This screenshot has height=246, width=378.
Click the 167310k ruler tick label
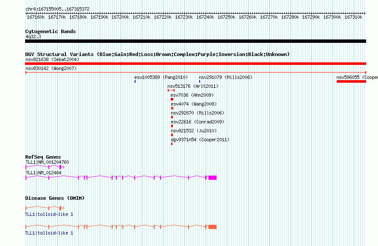point(353,17)
